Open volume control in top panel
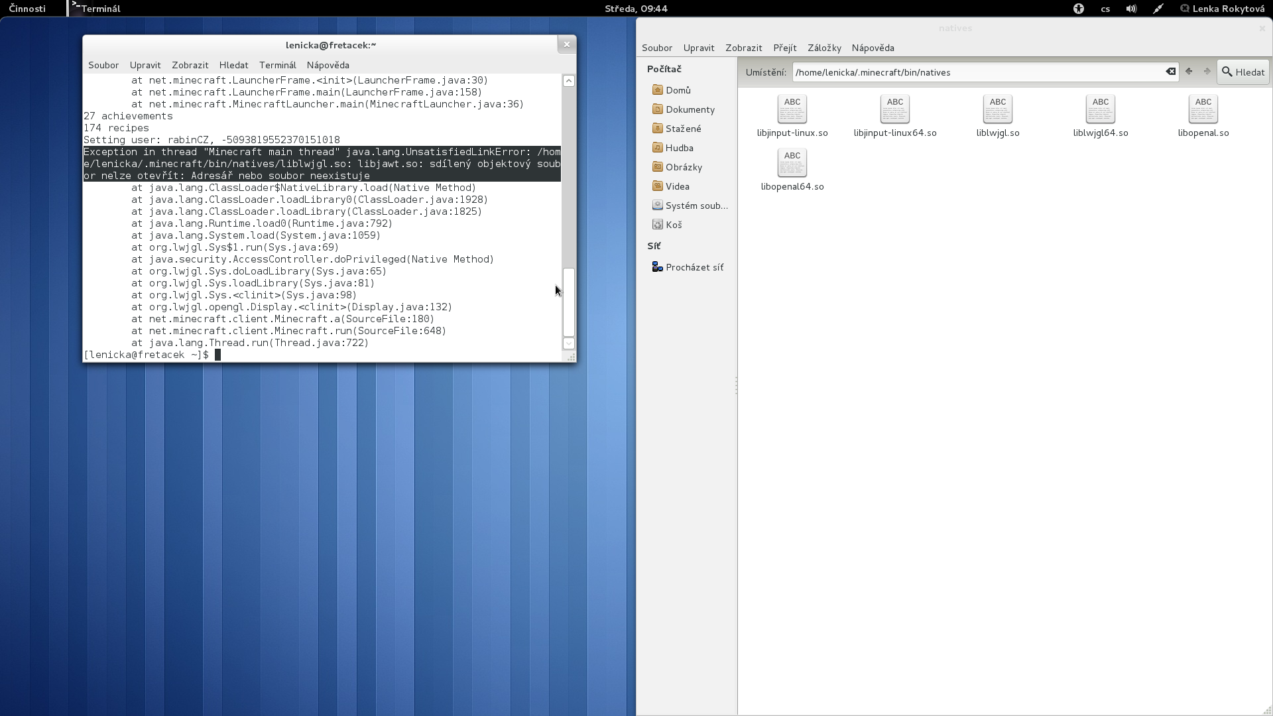Image resolution: width=1273 pixels, height=716 pixels. (1131, 9)
